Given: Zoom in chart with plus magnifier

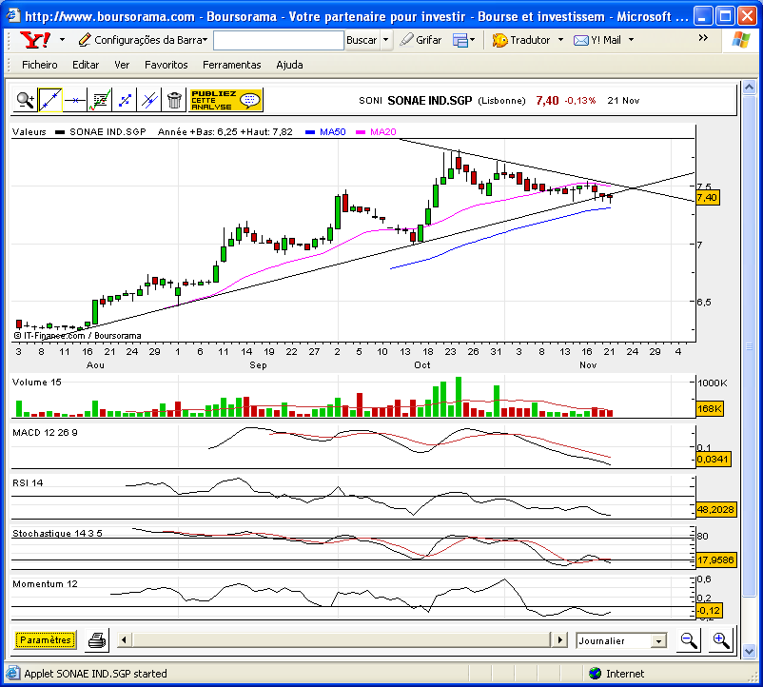Looking at the screenshot, I should (x=721, y=640).
